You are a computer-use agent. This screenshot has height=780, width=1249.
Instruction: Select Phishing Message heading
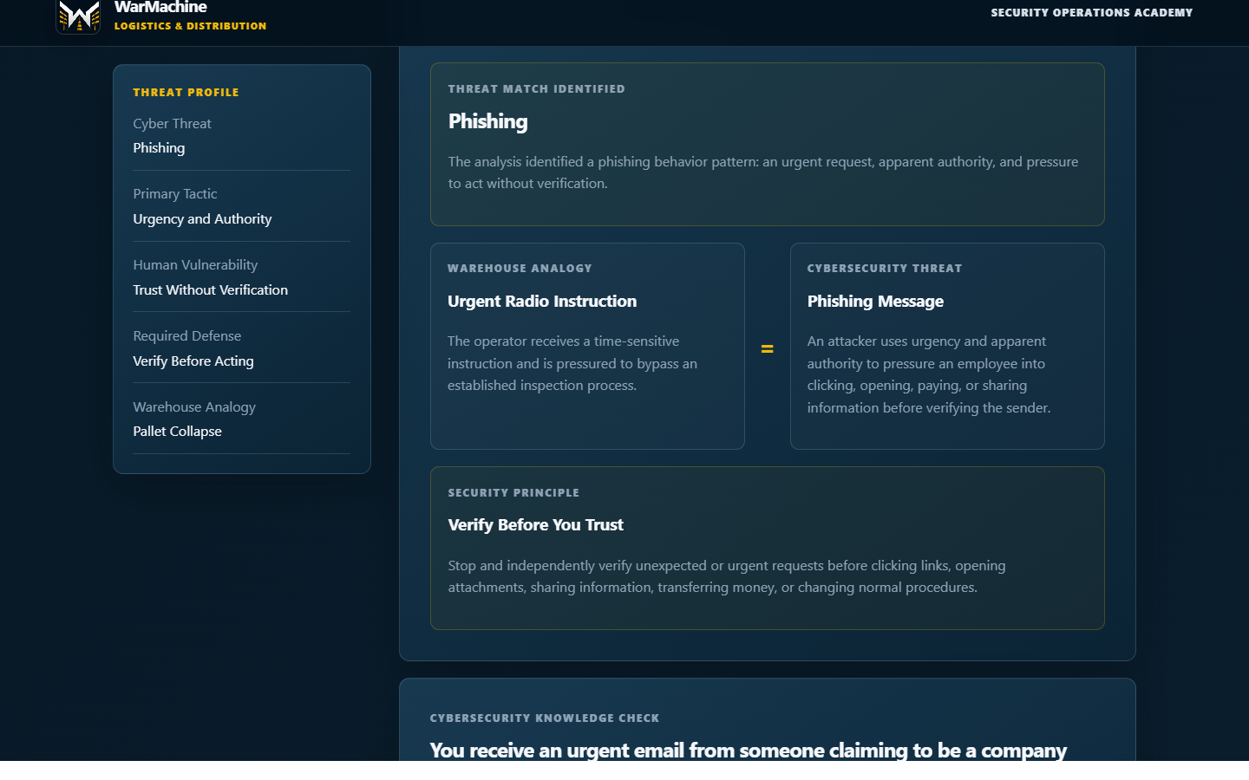point(875,302)
